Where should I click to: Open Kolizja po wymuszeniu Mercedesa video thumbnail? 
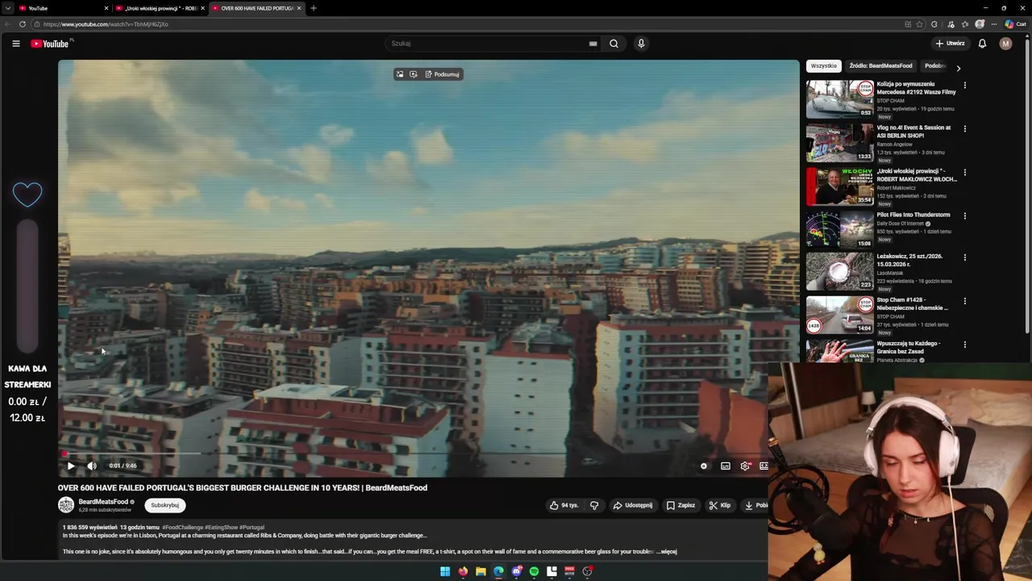[839, 98]
